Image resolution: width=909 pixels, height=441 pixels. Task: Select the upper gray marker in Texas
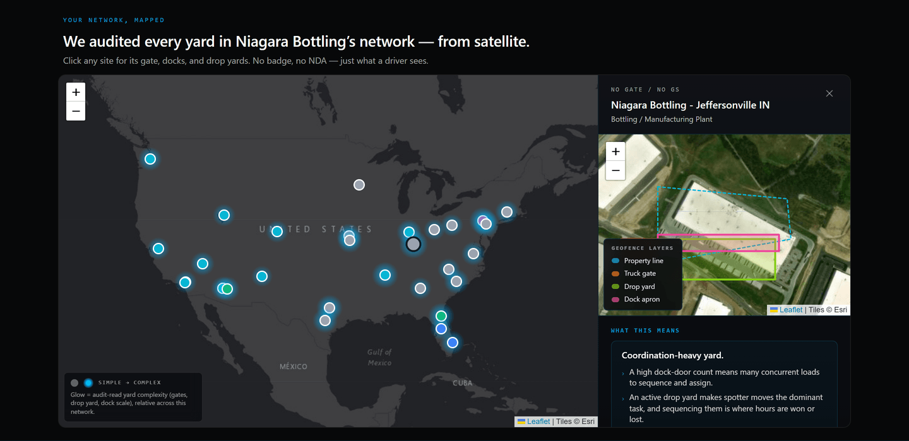pyautogui.click(x=330, y=308)
